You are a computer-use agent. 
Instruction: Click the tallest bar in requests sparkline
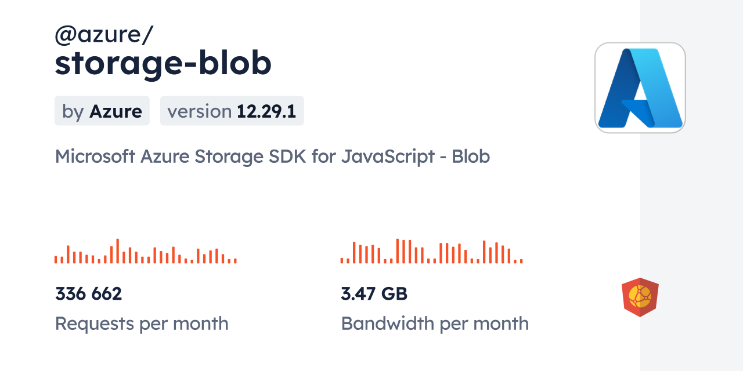117,251
